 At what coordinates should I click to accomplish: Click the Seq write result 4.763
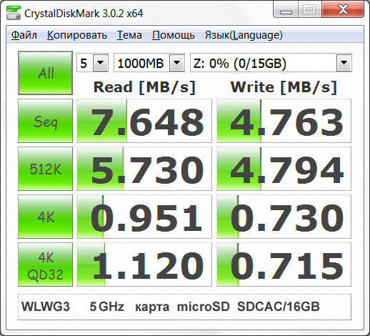pyautogui.click(x=284, y=121)
